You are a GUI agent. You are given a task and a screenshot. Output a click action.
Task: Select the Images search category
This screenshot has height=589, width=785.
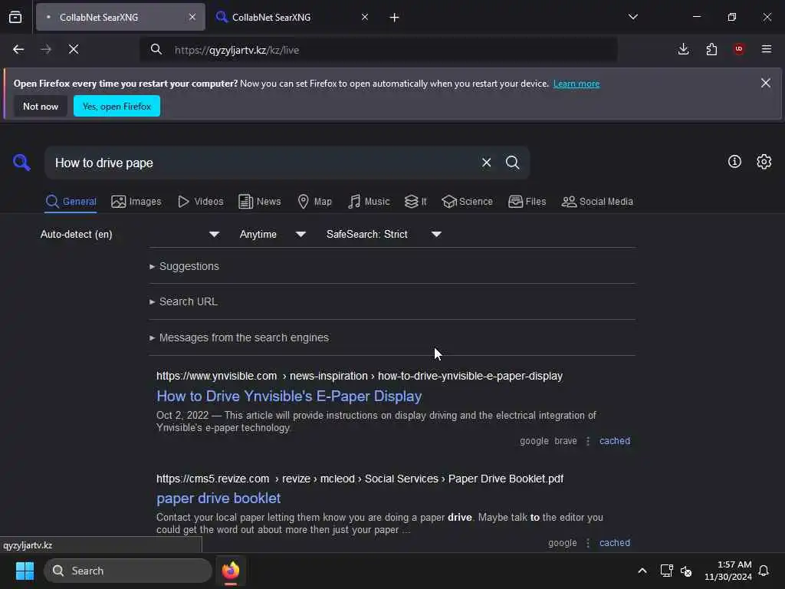pos(136,202)
